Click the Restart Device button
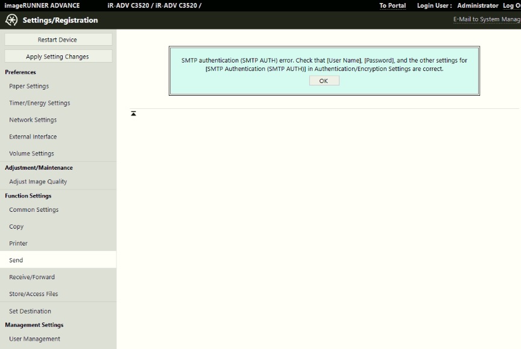Viewport: 521px width, 349px height. coord(58,39)
